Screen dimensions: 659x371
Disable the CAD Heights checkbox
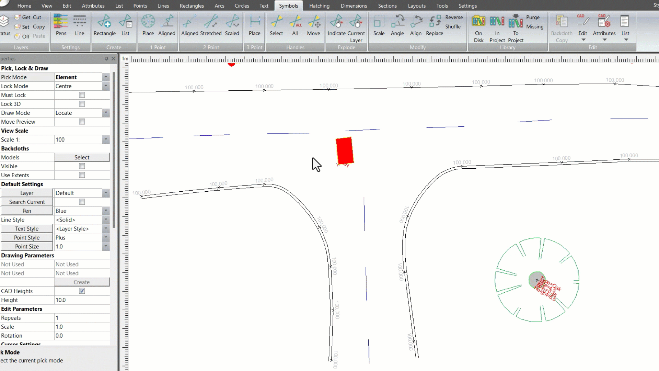82,291
